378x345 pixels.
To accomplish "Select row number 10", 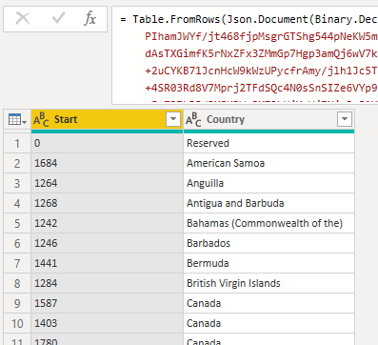I will tap(17, 323).
